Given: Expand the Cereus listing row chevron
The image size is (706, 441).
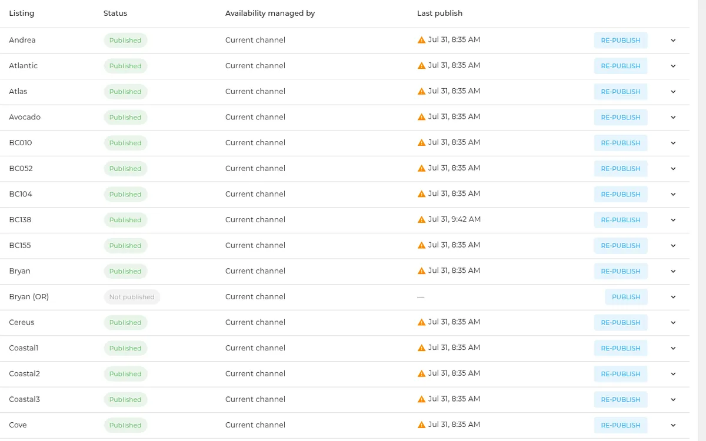Looking at the screenshot, I should click(673, 323).
